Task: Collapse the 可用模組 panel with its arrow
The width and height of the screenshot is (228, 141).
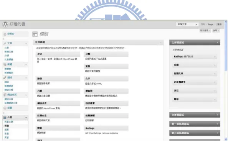Action: [x=161, y=43]
